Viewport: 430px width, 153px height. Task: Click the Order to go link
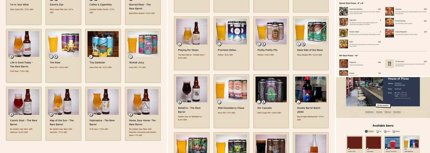[x=388, y=112]
